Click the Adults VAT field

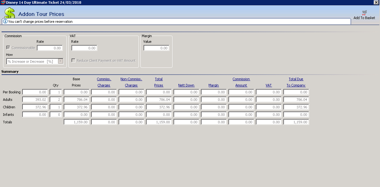[269, 100]
